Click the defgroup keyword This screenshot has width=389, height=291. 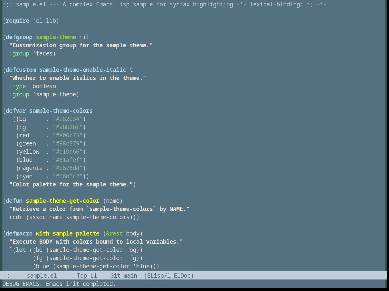(19, 37)
